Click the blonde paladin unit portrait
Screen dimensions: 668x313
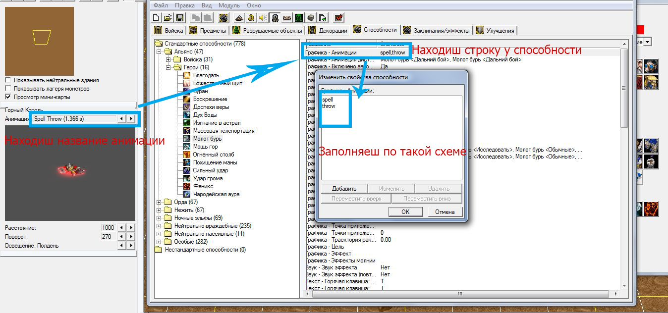651,82
